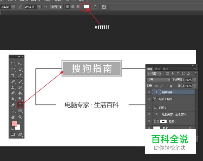Switch to the 路径 tab
Image resolution: width=203 pixels, height=161 pixels.
pos(165,69)
